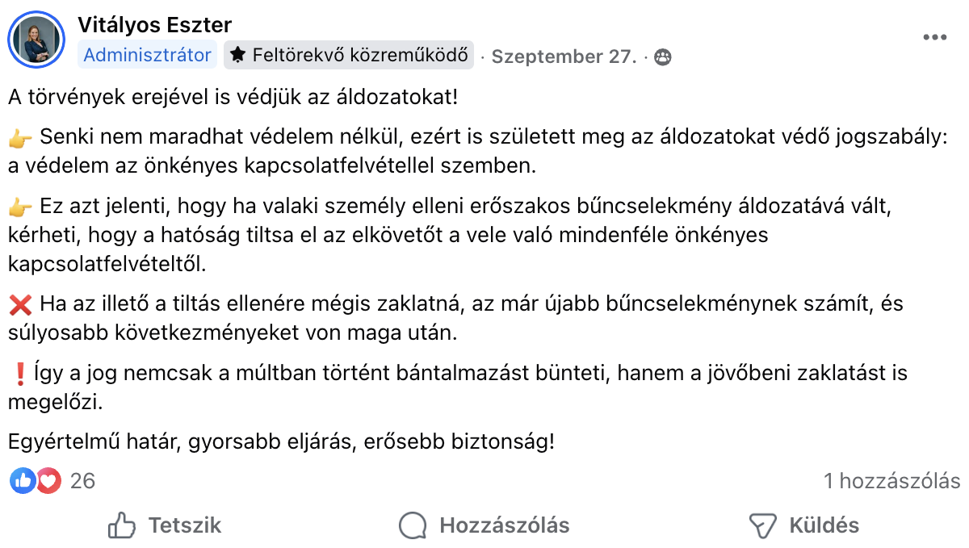
Task: Click the Feltörekvő közreműködő badge
Action: (x=349, y=55)
